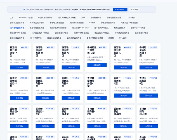
Task: Click 立即选购 on 香港云服务器-H型 card
Action: (149, 126)
